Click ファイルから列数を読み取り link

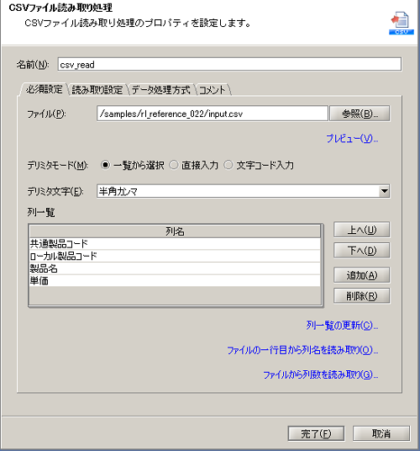(321, 374)
